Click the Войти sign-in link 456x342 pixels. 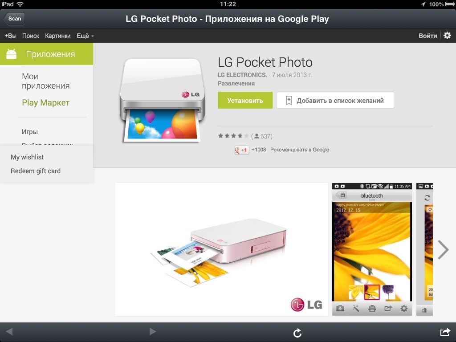coord(427,36)
